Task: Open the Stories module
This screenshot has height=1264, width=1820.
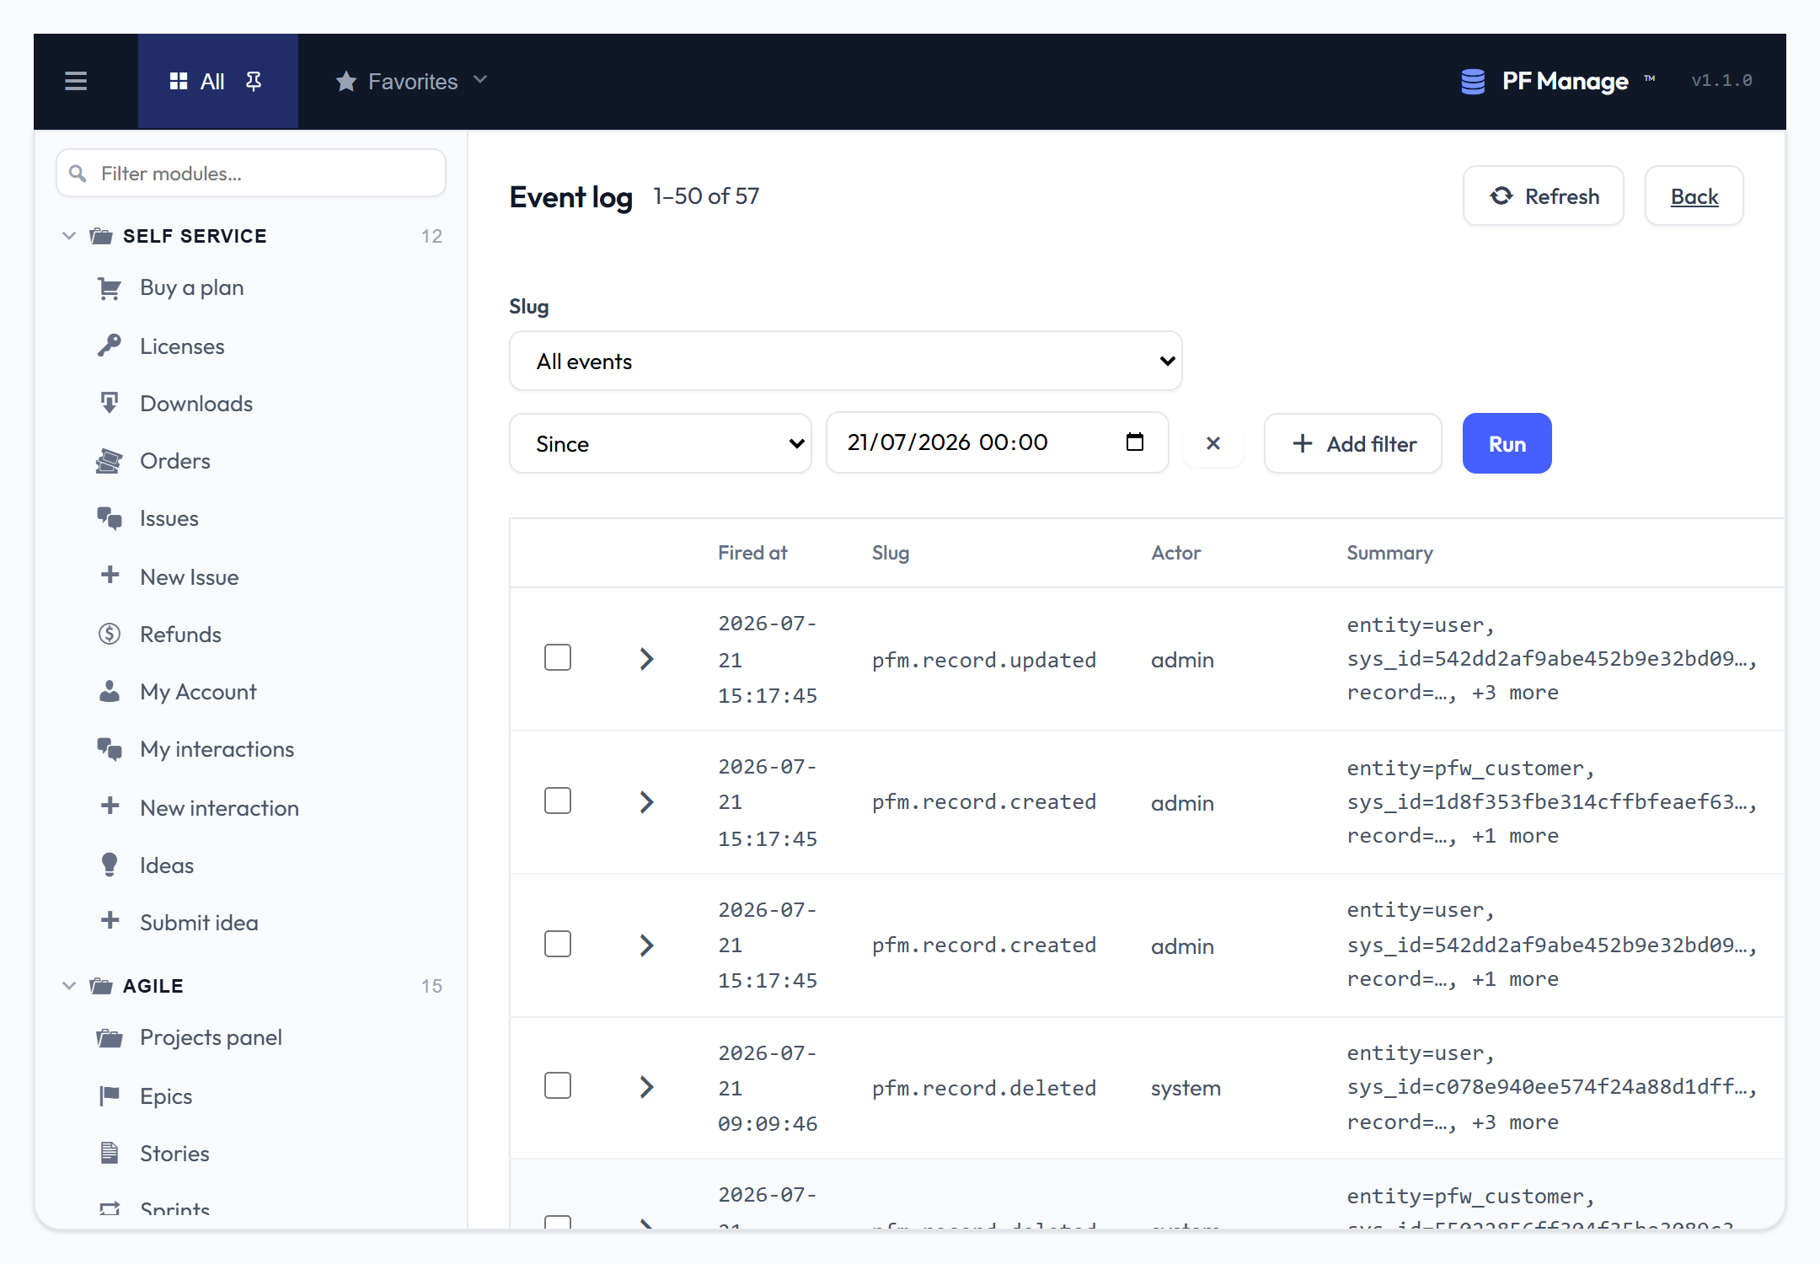Action: pos(174,1154)
